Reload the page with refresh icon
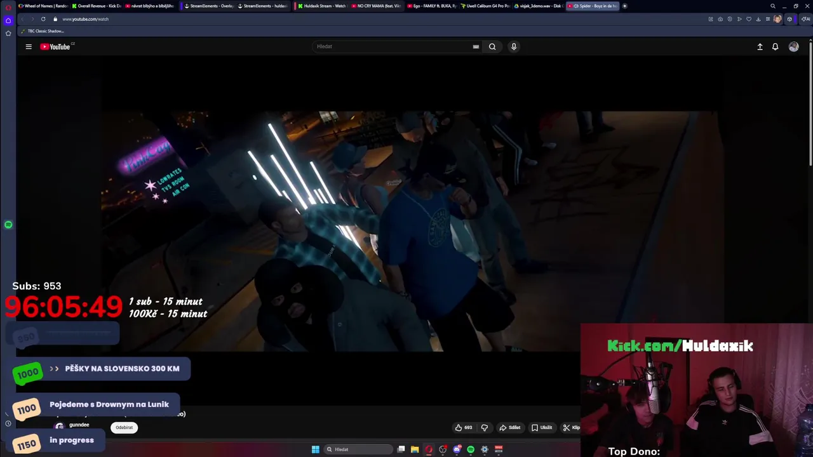 pos(43,19)
